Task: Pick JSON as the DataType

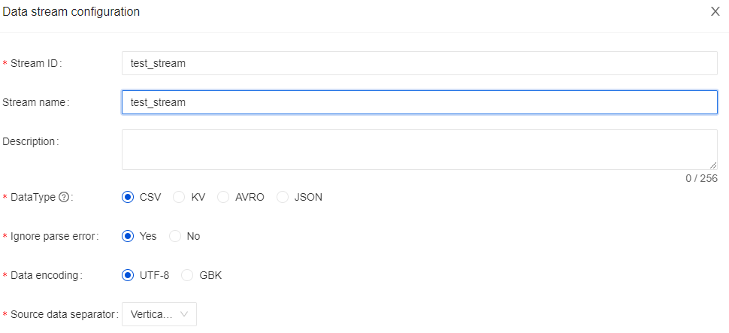Action: [283, 197]
